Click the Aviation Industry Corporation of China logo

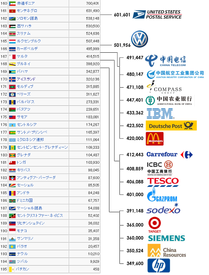[x=175, y=74]
